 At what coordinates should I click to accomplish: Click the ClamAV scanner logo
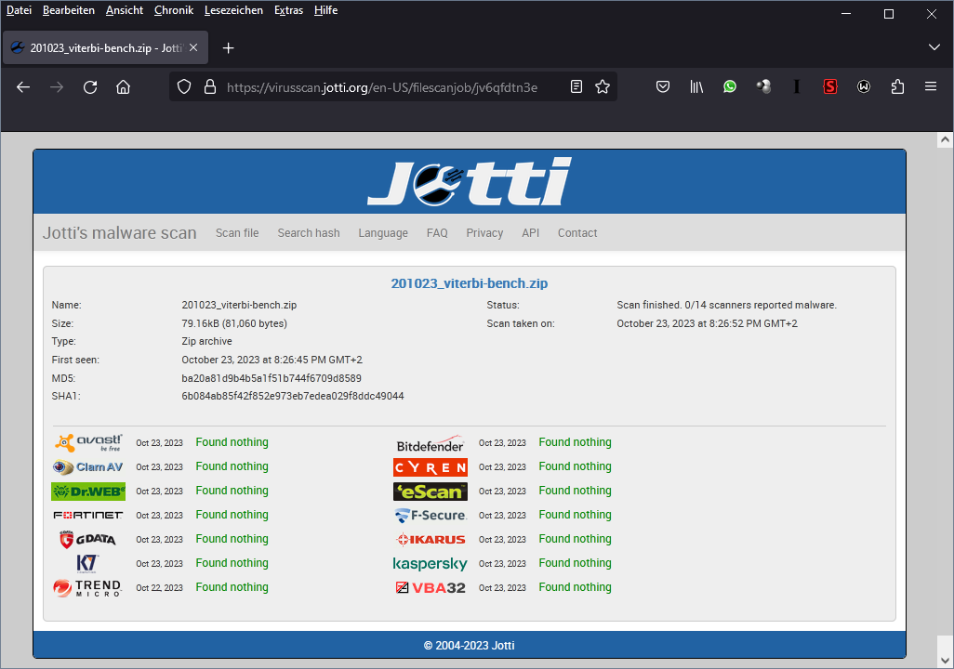tap(89, 467)
